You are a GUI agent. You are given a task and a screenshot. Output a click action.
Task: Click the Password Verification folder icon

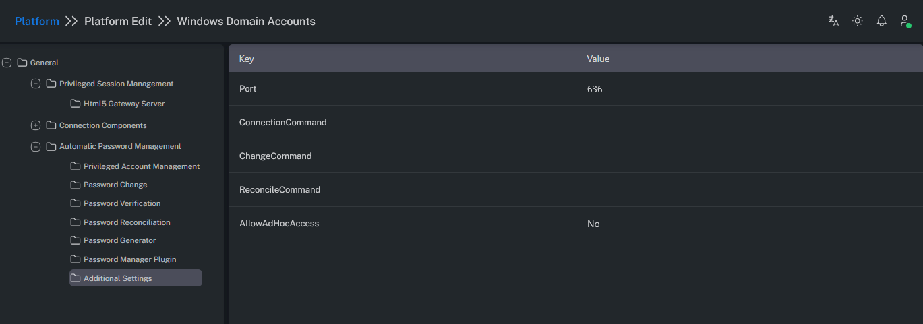76,203
